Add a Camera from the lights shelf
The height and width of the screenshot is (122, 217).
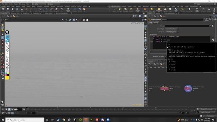click(114, 10)
